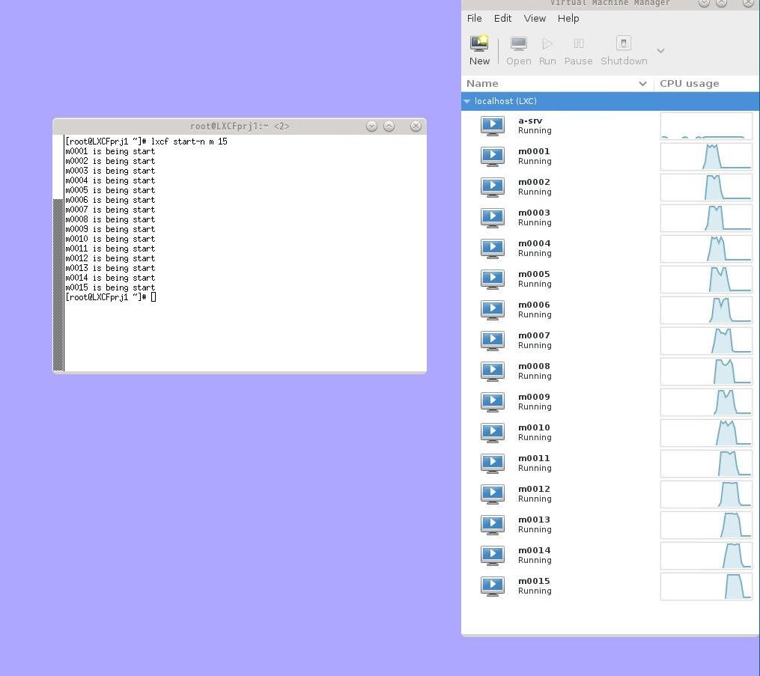Click the m0015 machine monitor icon
The image size is (760, 676).
tap(492, 585)
